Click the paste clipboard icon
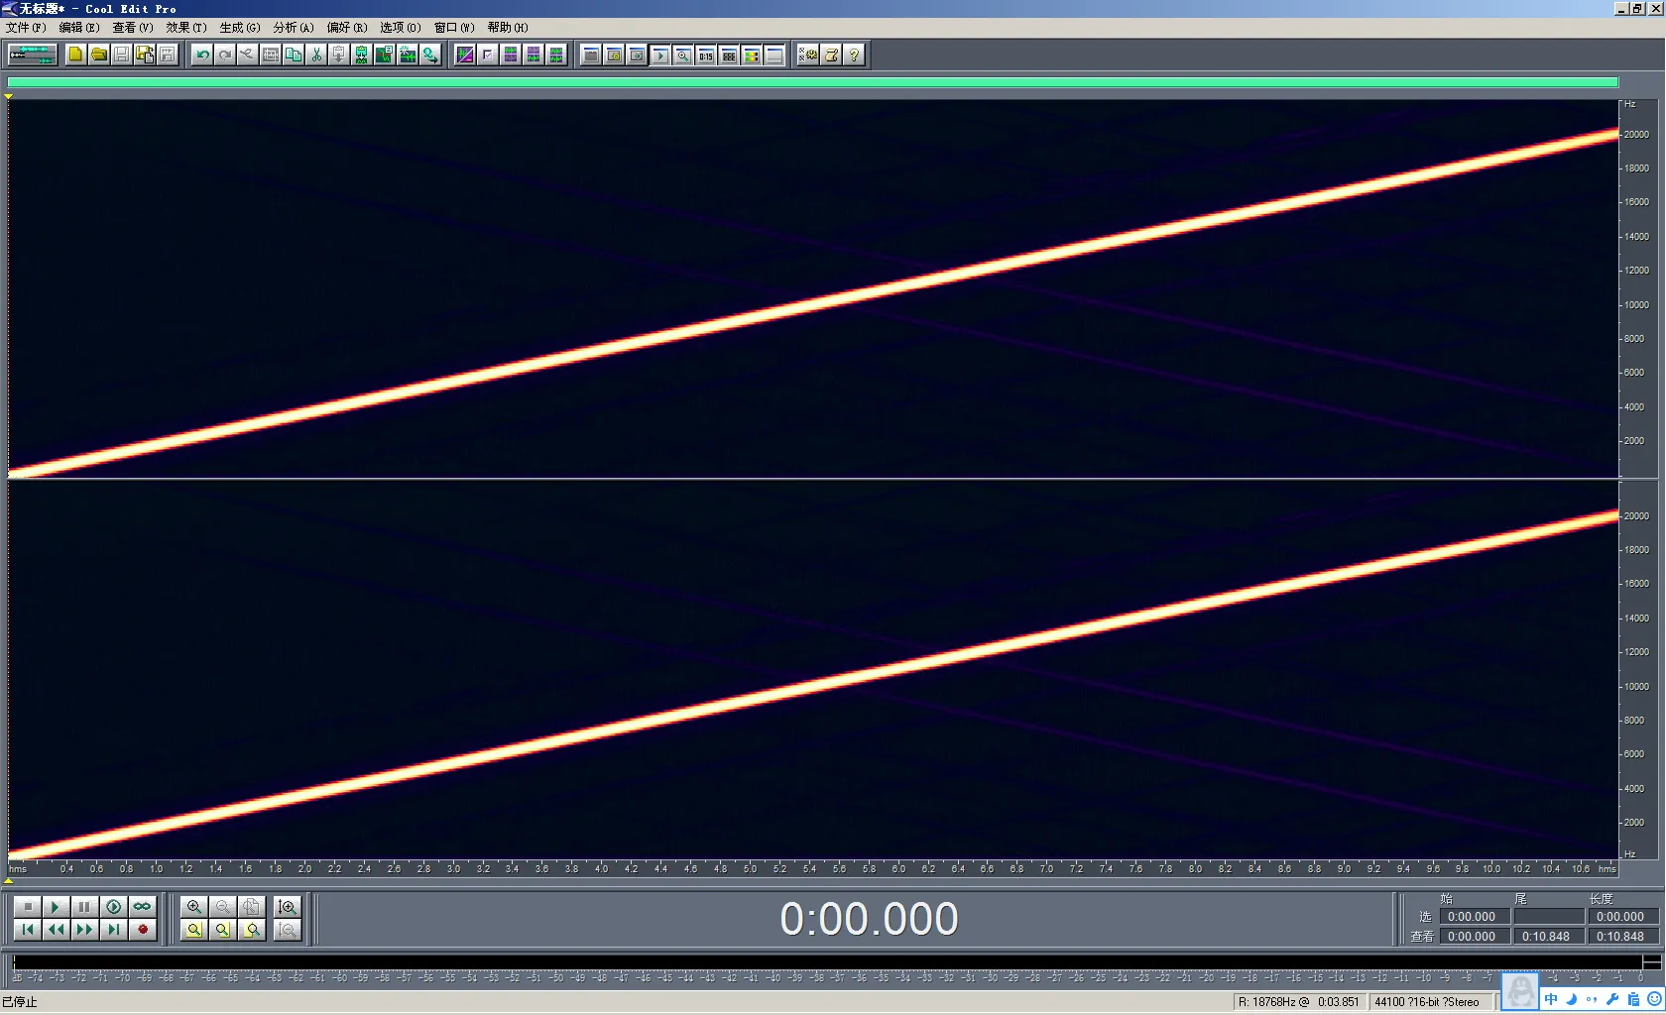Image resolution: width=1666 pixels, height=1015 pixels. point(339,55)
